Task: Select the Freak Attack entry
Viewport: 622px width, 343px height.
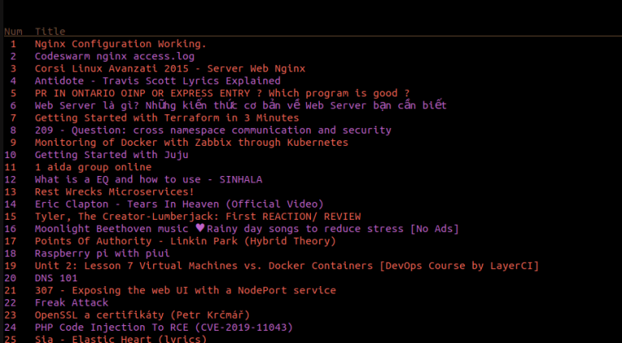Action: [71, 302]
